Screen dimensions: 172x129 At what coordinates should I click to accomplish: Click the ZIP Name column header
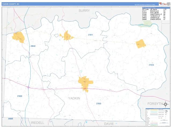(153, 9)
